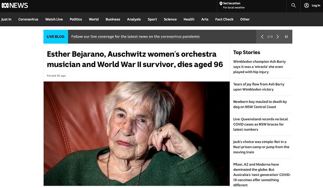This screenshot has height=188, width=323.
Task: Go to the Fact Check section
Action: [224, 19]
